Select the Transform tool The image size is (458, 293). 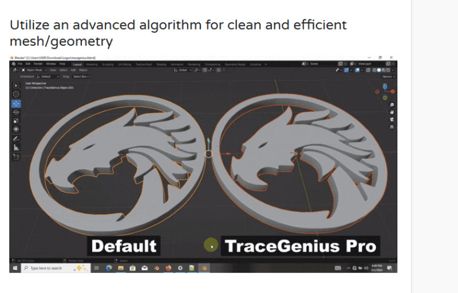point(16,129)
